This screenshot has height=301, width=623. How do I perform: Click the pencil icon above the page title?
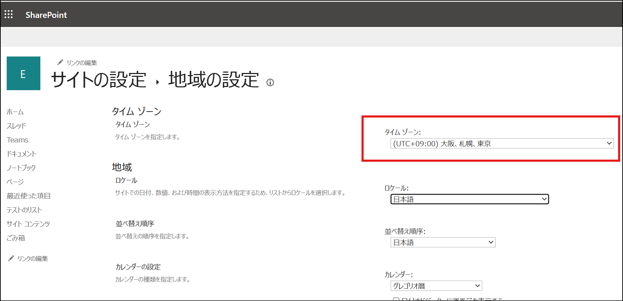click(x=60, y=62)
